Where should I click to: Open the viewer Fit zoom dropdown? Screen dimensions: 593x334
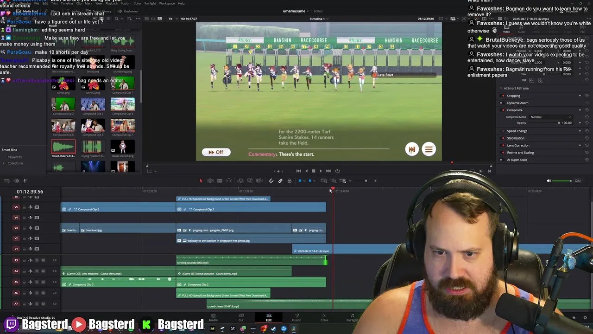click(172, 19)
